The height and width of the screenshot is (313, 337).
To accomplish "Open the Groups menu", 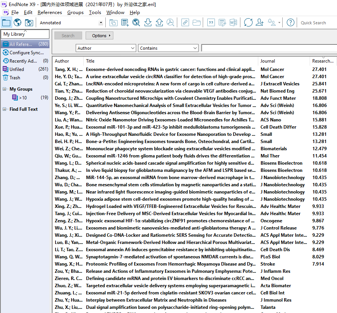I will point(75,13).
